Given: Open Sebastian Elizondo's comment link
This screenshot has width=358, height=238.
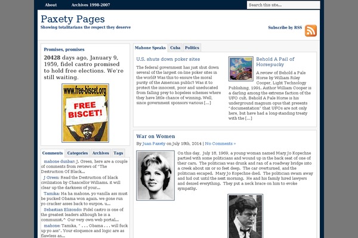Looking at the screenshot, I should pyautogui.click(x=63, y=210).
